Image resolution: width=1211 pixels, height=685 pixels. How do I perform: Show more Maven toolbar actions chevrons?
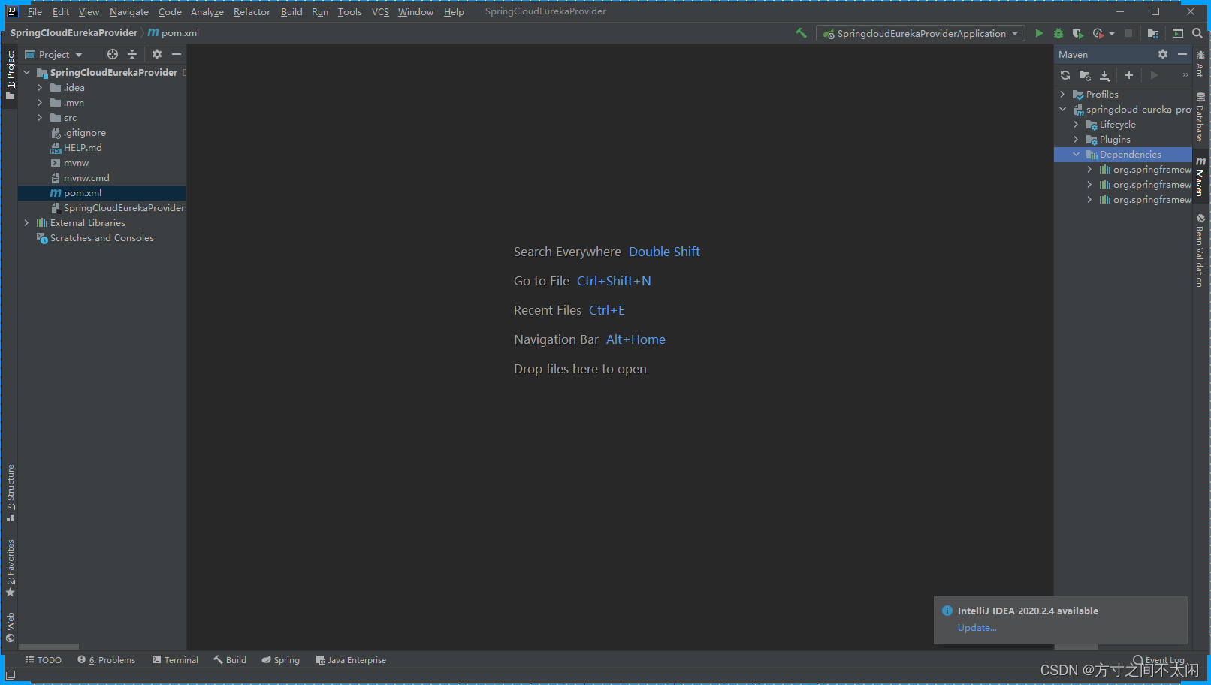click(1185, 75)
